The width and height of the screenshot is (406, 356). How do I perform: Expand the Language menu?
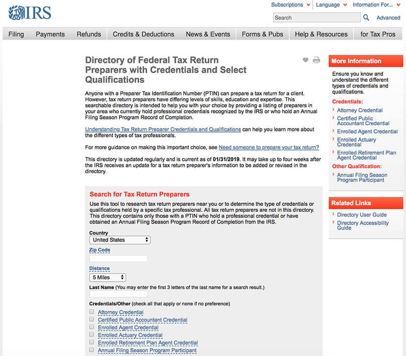pyautogui.click(x=331, y=5)
